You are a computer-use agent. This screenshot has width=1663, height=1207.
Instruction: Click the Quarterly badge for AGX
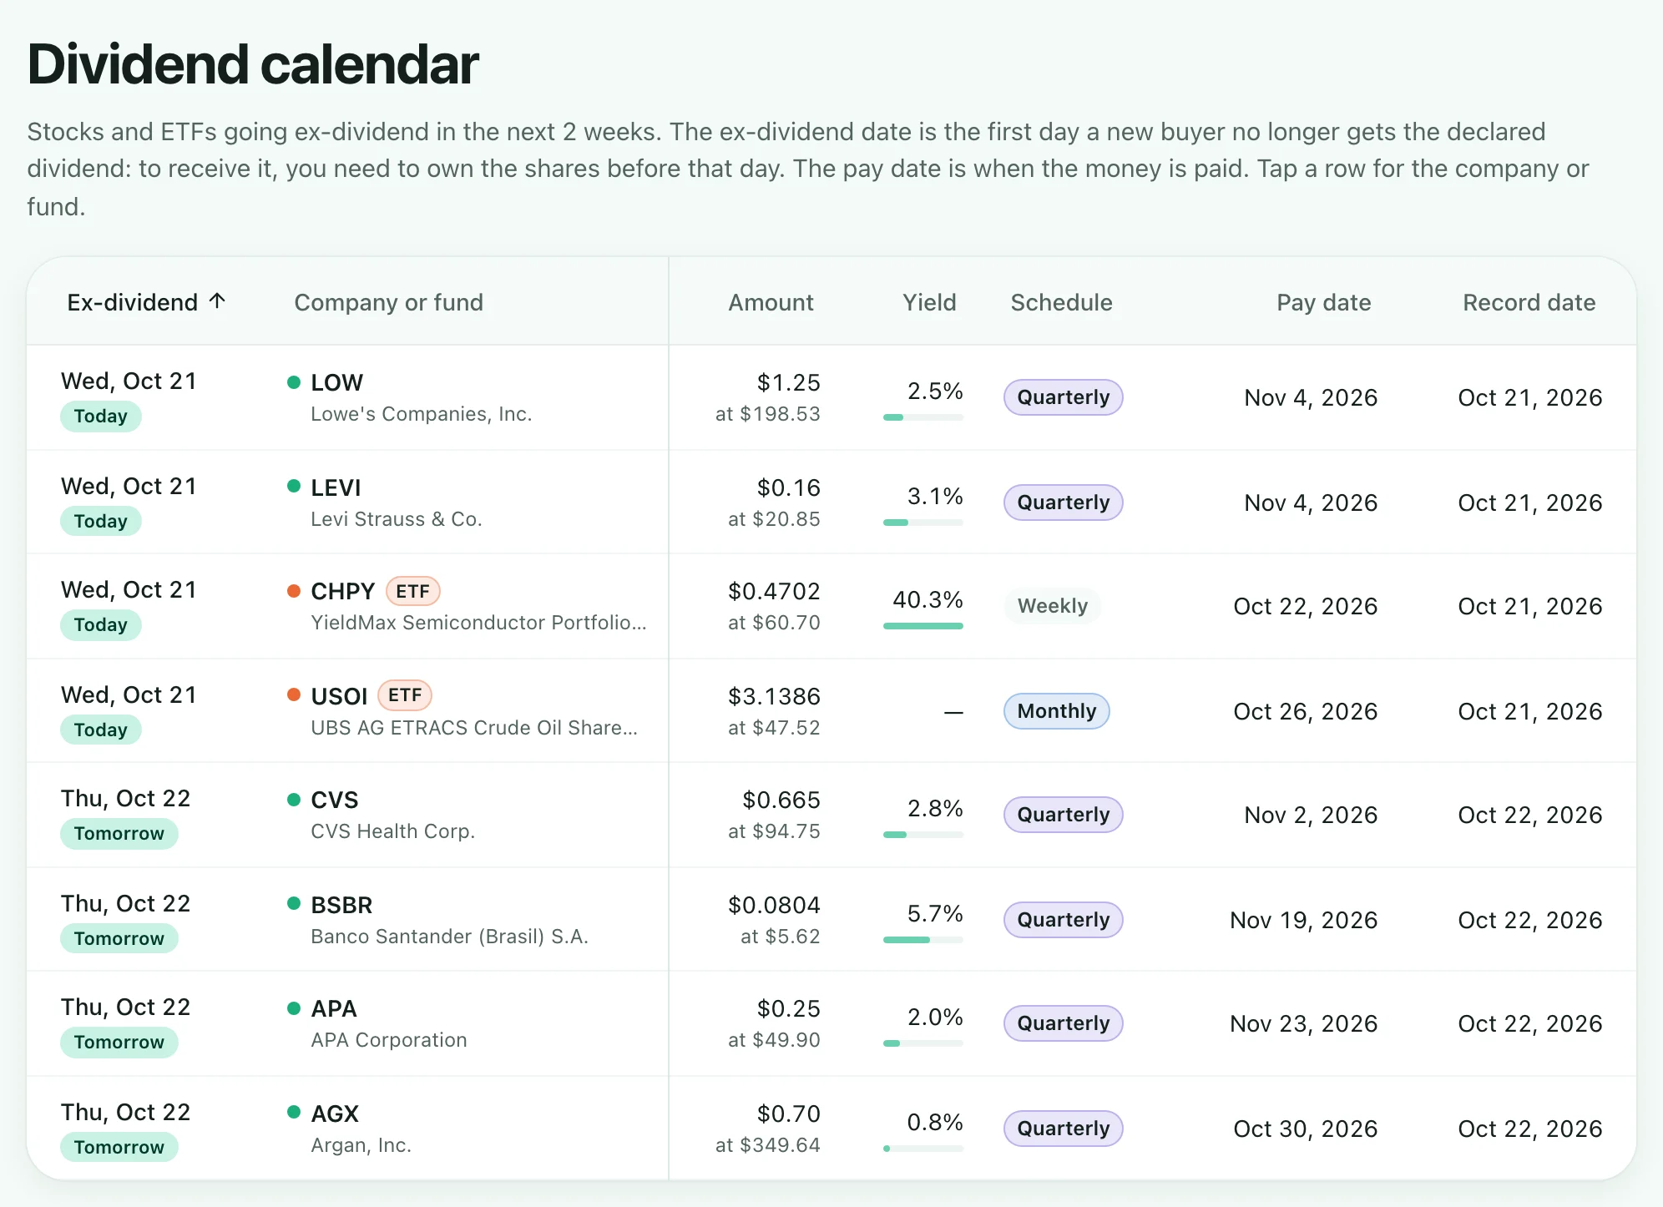1063,1129
